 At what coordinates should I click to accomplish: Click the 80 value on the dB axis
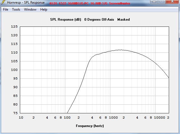point(15,104)
